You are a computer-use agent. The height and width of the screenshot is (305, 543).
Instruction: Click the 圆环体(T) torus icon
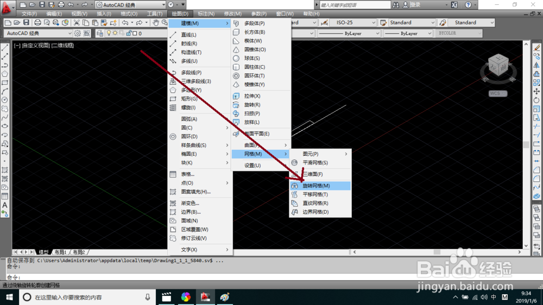(236, 75)
